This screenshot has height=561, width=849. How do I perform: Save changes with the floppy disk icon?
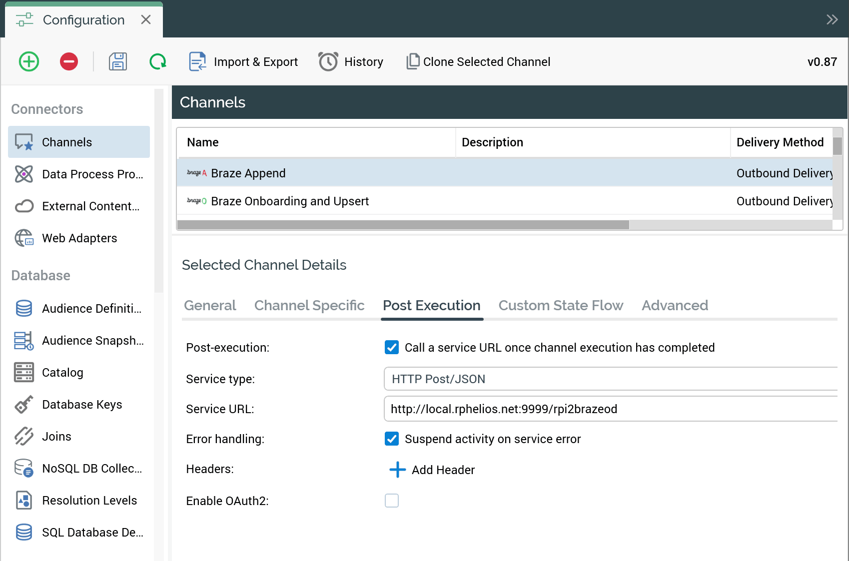[x=118, y=61]
